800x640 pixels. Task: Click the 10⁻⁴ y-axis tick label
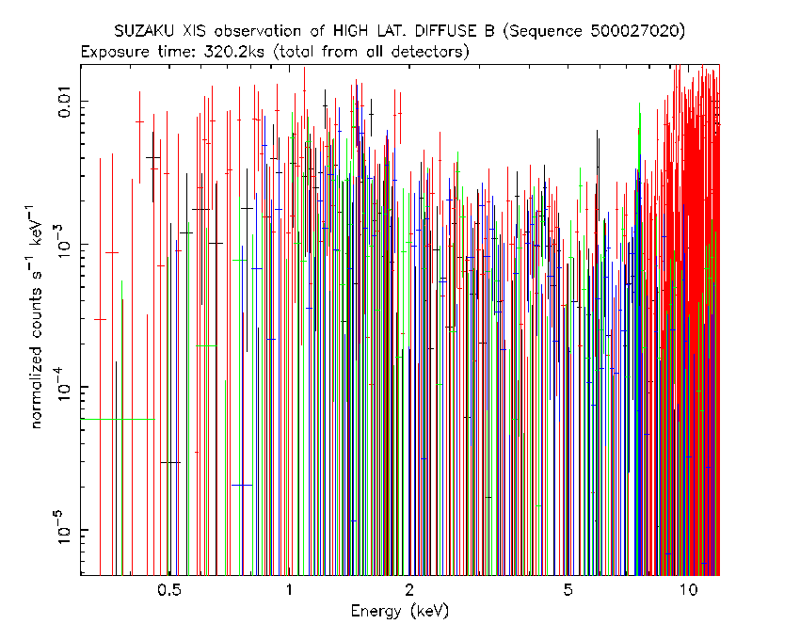click(62, 383)
